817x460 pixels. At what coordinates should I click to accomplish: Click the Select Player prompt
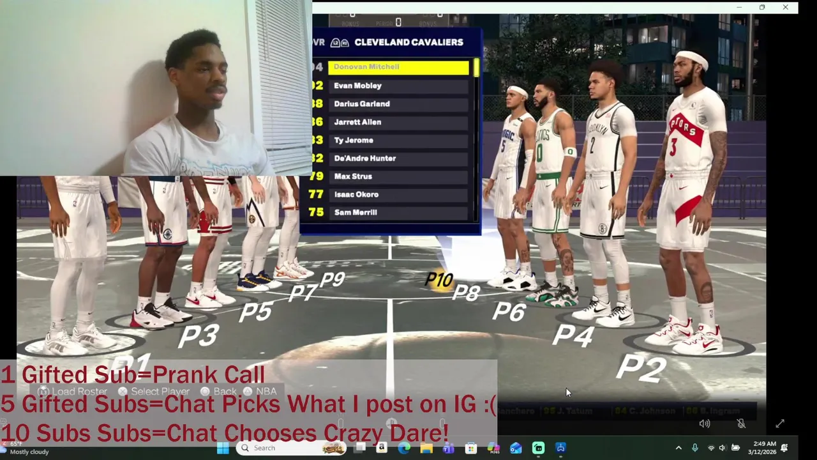pyautogui.click(x=154, y=392)
